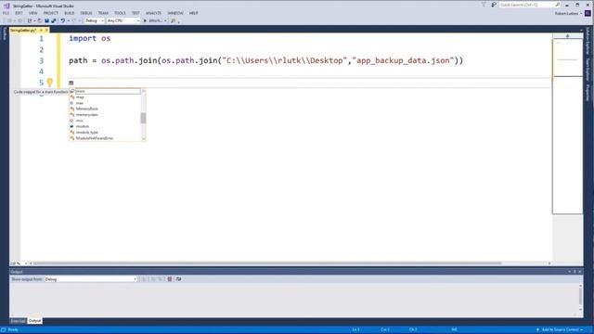The image size is (594, 334).
Task: Click the completion list scroll-up arrow
Action: 143,91
